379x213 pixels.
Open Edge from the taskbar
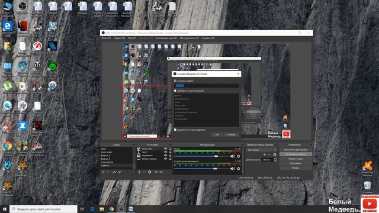92,209
